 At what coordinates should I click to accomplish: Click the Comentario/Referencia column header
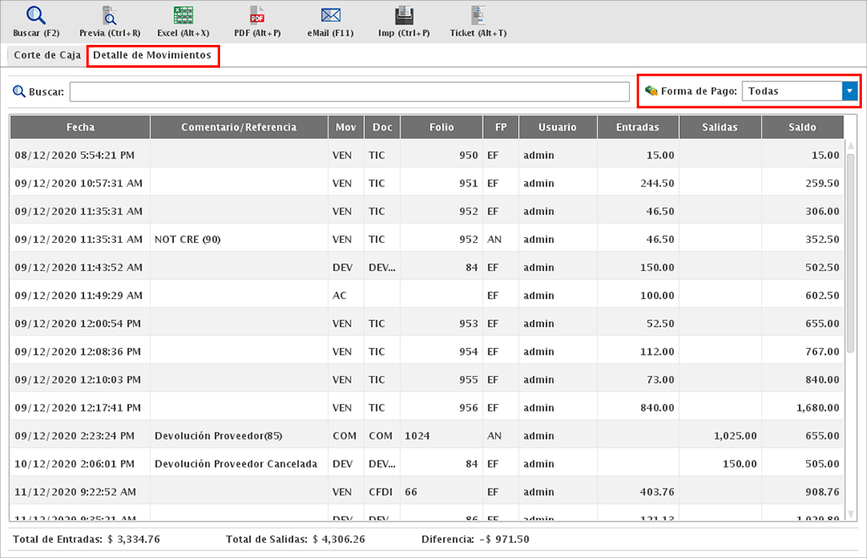[239, 127]
